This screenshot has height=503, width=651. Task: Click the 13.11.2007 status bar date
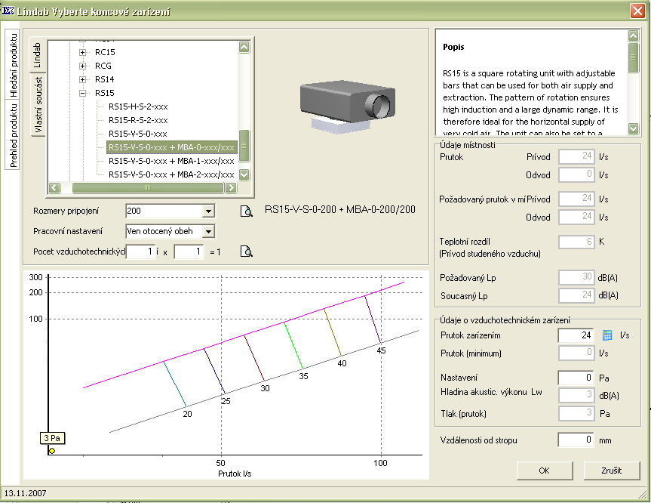pyautogui.click(x=26, y=493)
